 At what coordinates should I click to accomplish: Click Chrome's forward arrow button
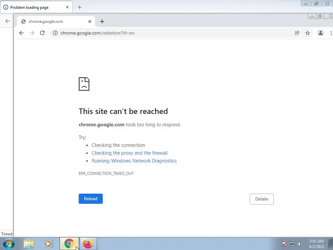[x=32, y=33]
